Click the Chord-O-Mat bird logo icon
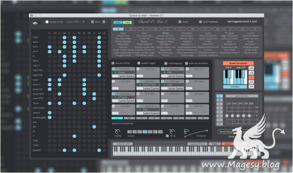293x173 pixels. [x=36, y=23]
